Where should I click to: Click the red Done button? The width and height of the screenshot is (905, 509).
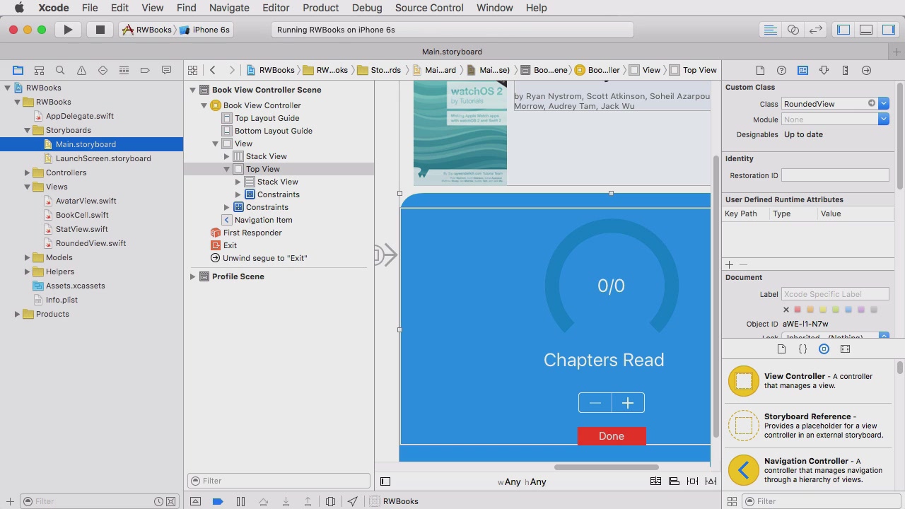click(612, 436)
